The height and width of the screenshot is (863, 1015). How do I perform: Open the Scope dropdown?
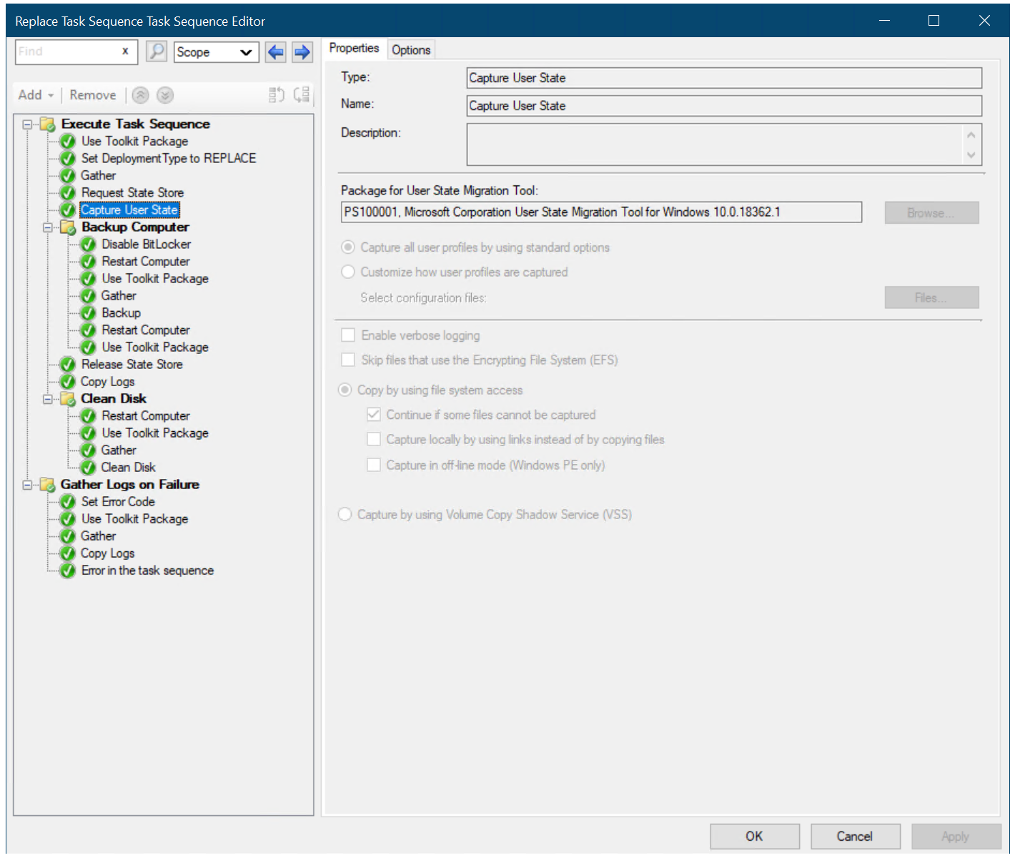click(x=247, y=51)
